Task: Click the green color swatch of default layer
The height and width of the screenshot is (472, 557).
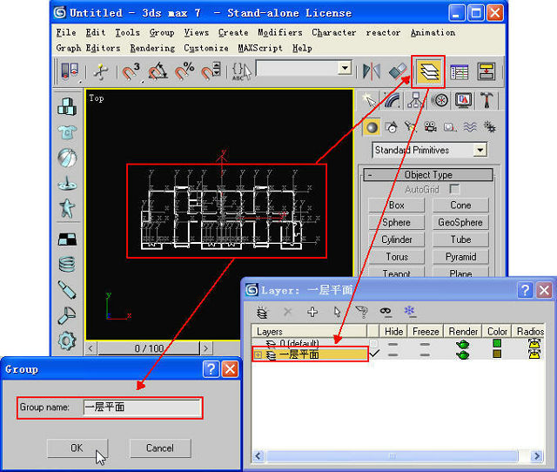Action: tap(497, 343)
